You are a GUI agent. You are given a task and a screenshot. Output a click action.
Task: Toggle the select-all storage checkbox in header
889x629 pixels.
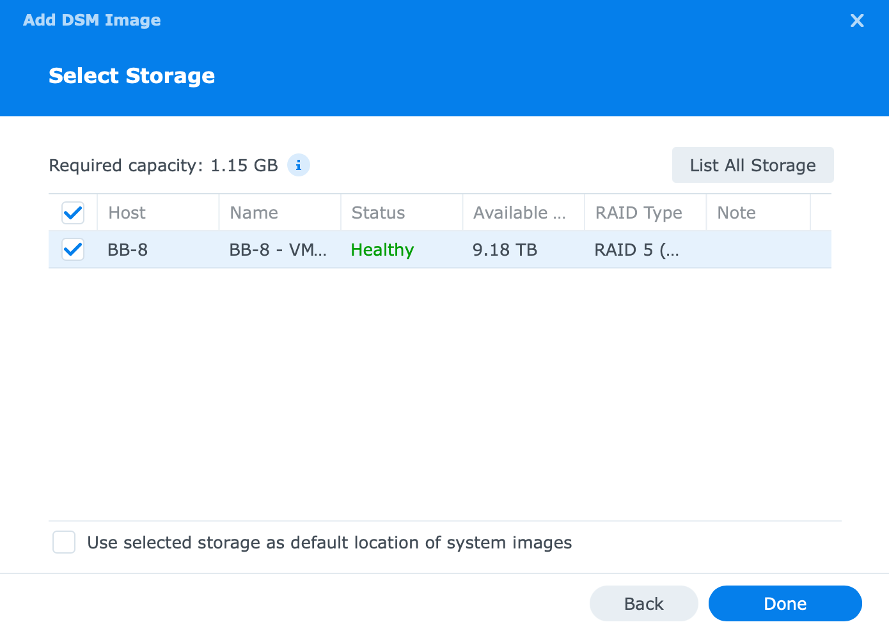(x=73, y=213)
